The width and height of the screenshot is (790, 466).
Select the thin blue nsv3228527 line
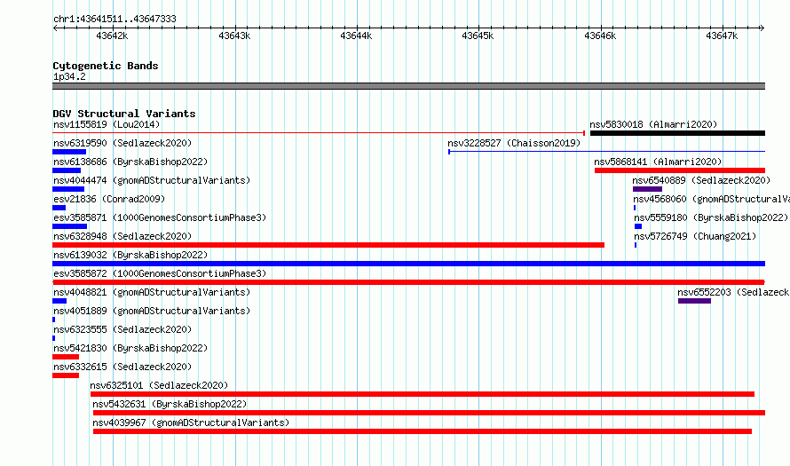click(606, 152)
